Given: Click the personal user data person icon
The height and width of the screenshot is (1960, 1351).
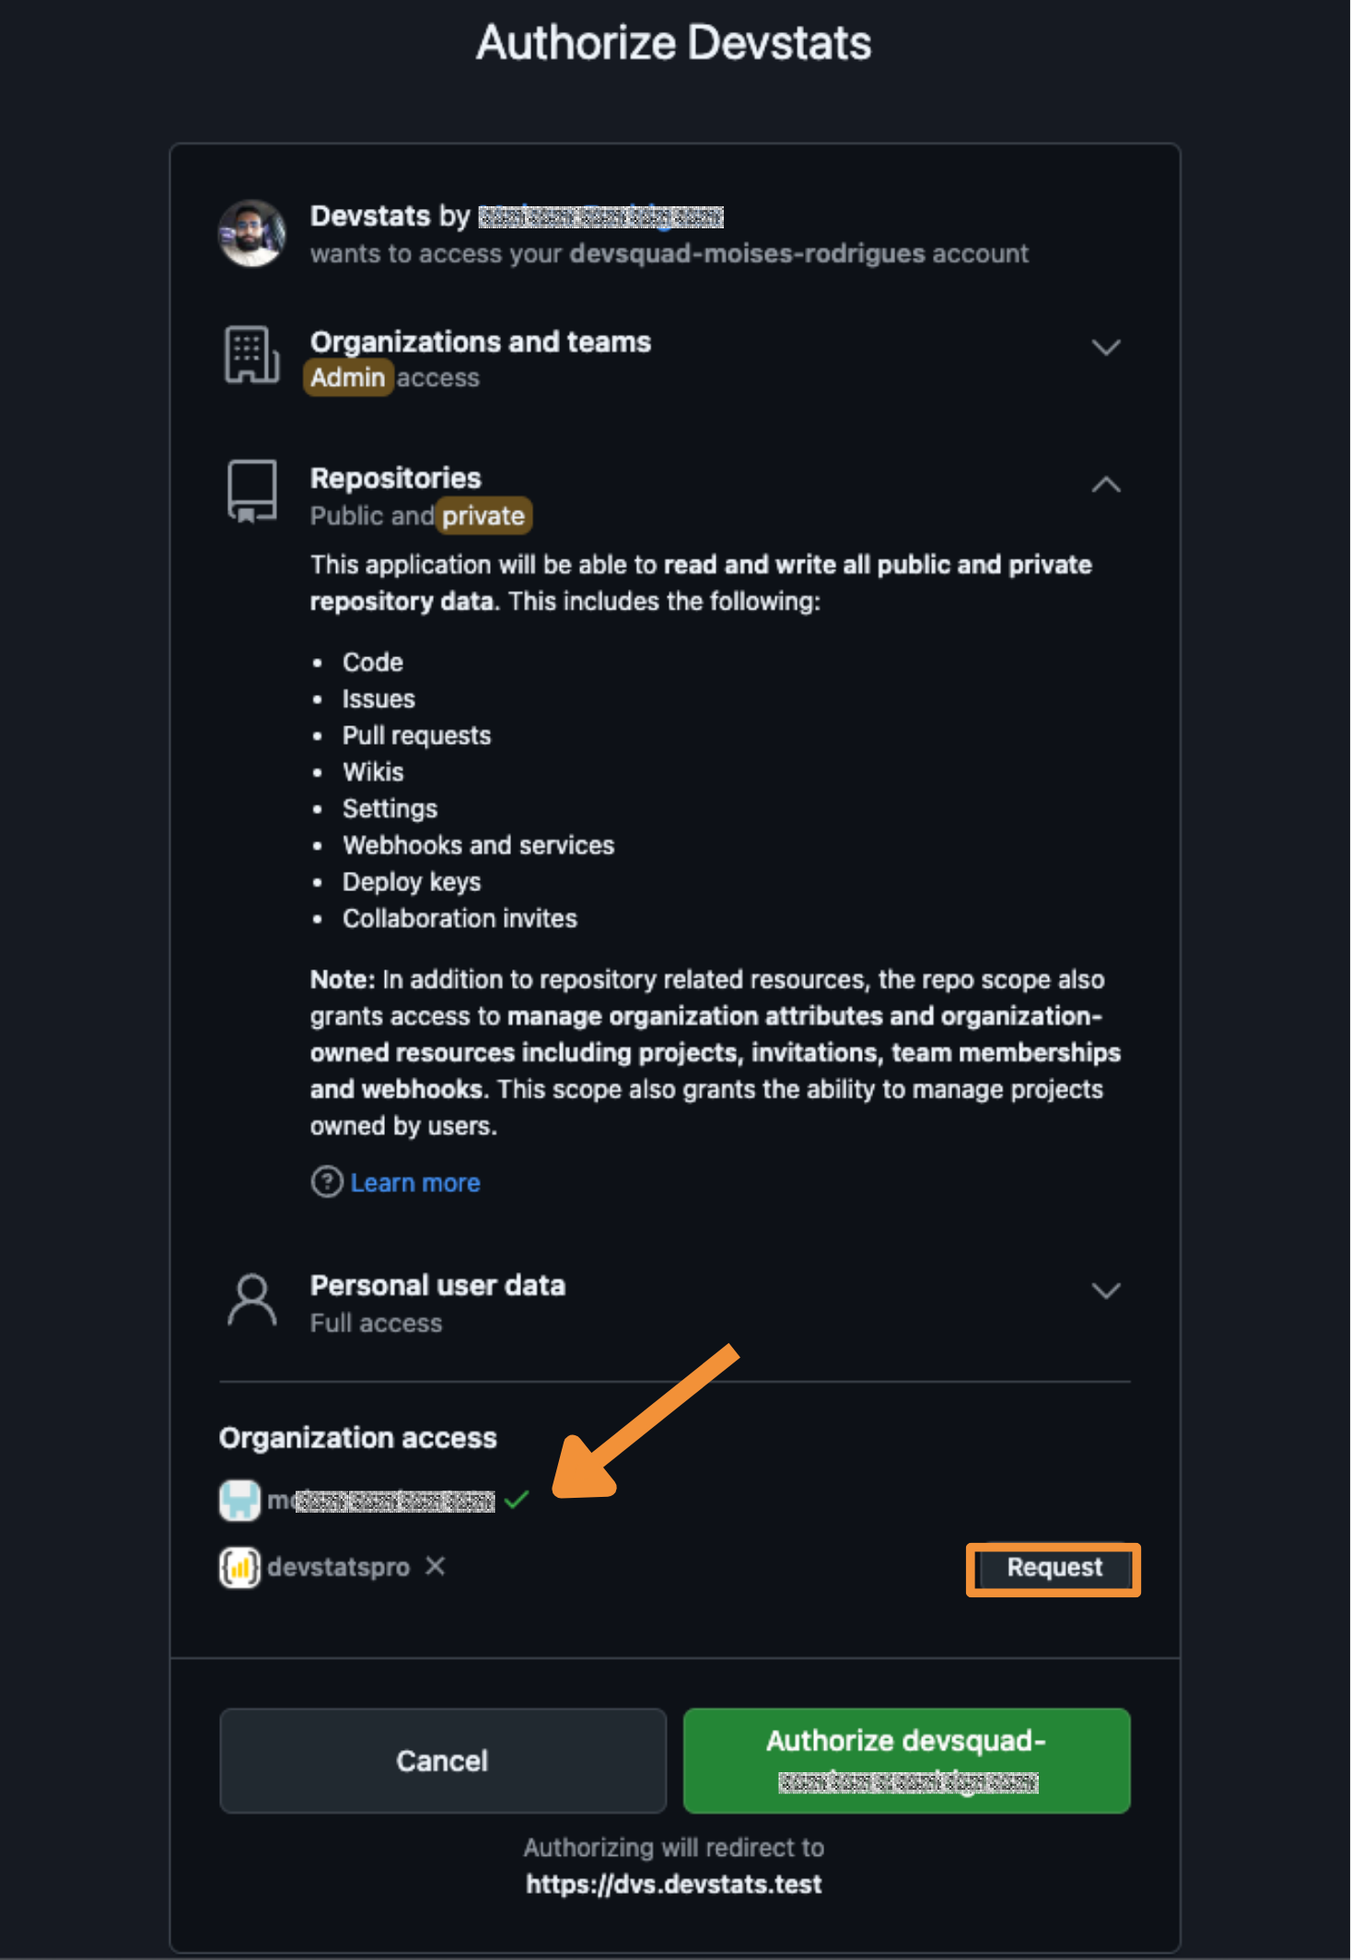Looking at the screenshot, I should tap(251, 1300).
